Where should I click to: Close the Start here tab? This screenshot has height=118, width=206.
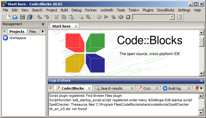click(x=76, y=26)
